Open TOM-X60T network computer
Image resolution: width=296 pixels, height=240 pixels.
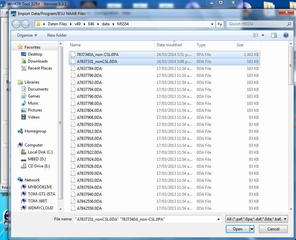pyautogui.click(x=37, y=201)
